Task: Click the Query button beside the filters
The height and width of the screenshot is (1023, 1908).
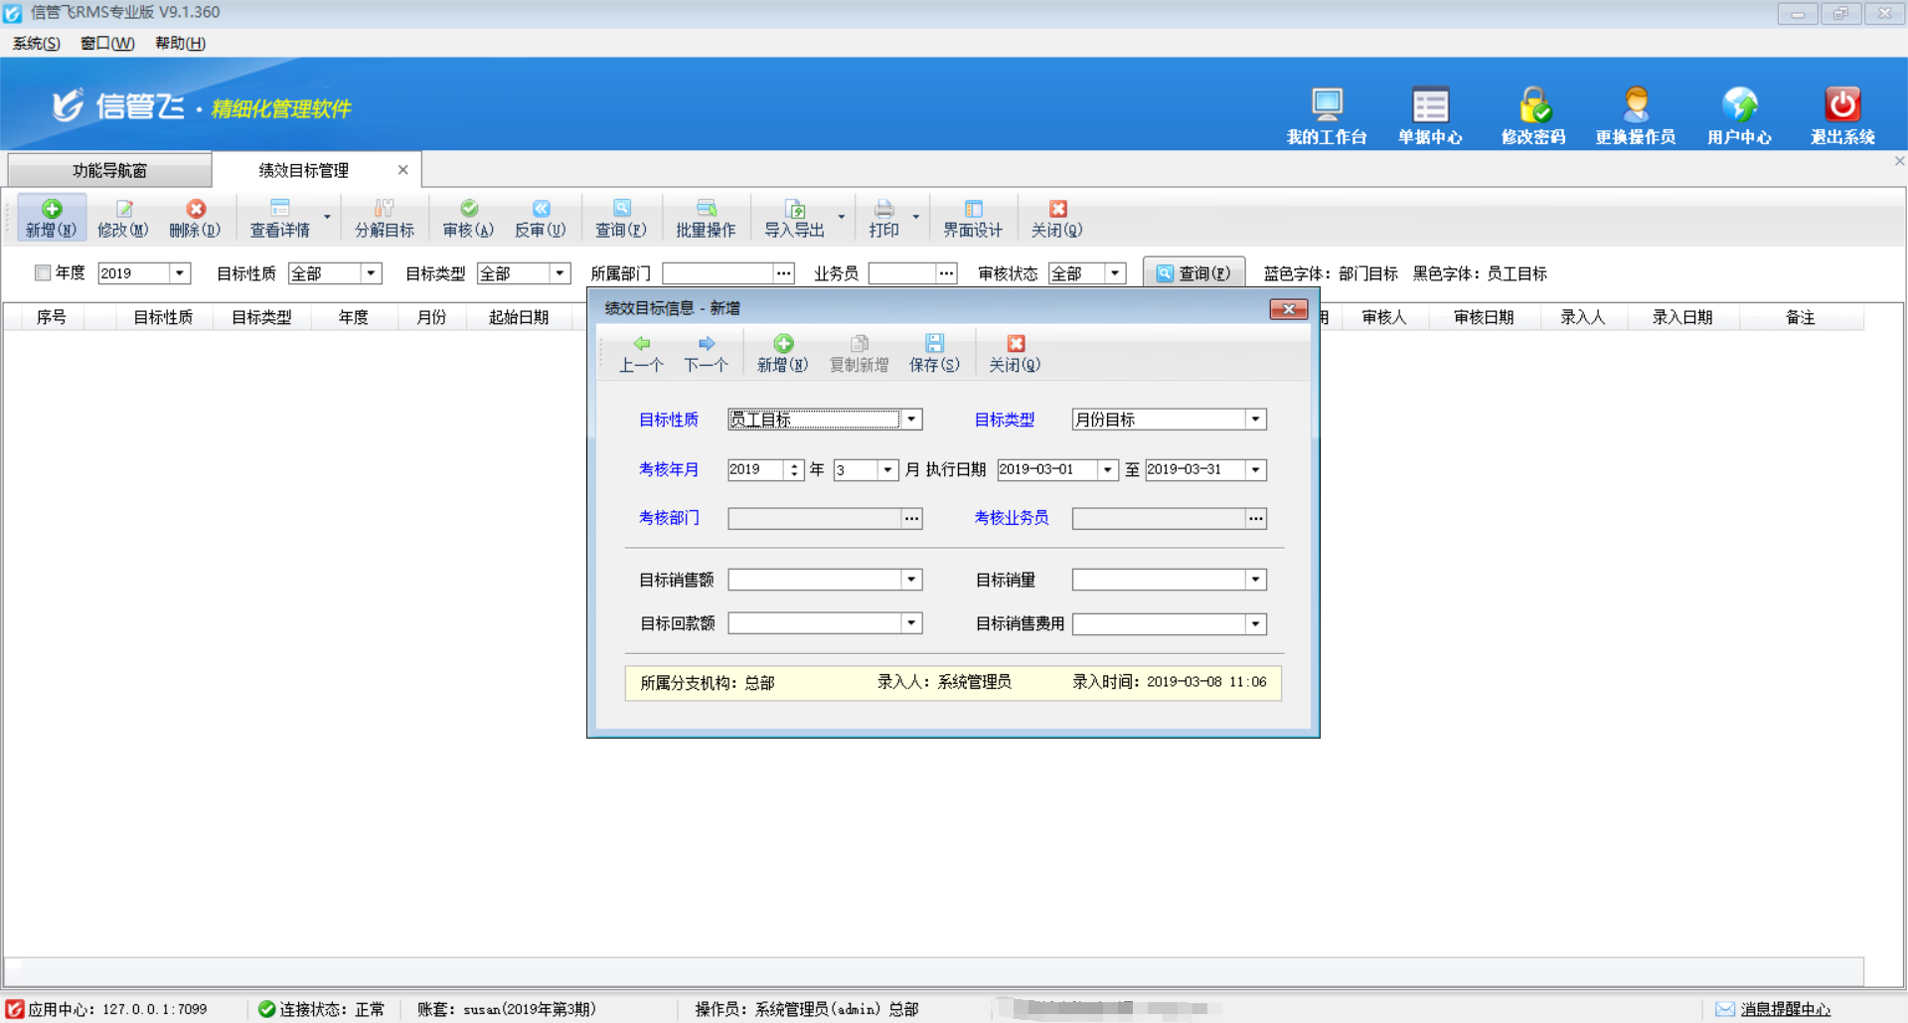Action: [x=1192, y=273]
